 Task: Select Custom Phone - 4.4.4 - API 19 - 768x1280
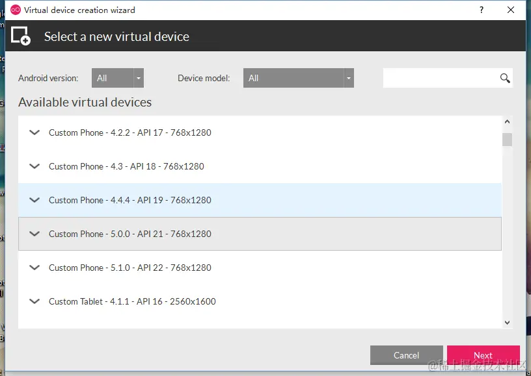point(260,200)
